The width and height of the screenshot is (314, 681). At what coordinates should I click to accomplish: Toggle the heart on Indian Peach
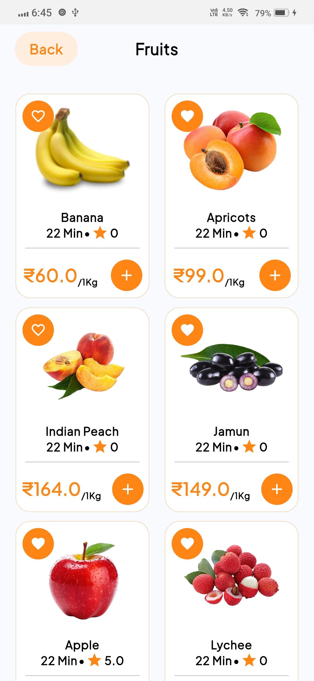pos(38,330)
